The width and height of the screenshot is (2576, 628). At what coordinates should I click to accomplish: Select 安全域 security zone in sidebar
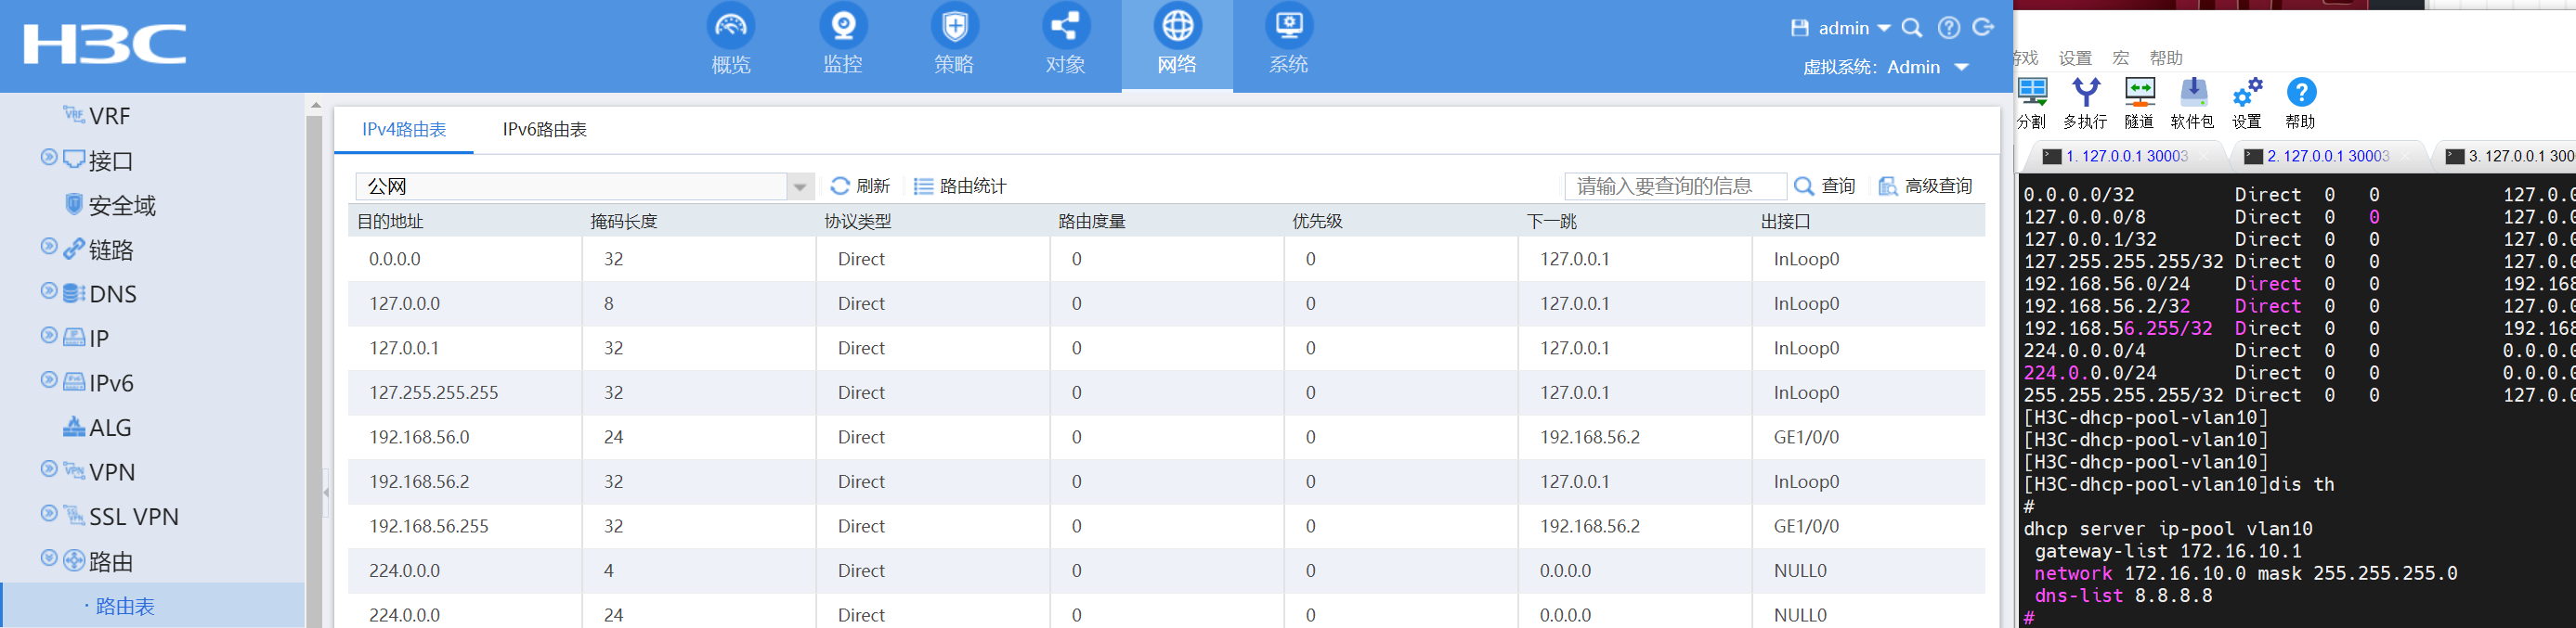pyautogui.click(x=122, y=206)
